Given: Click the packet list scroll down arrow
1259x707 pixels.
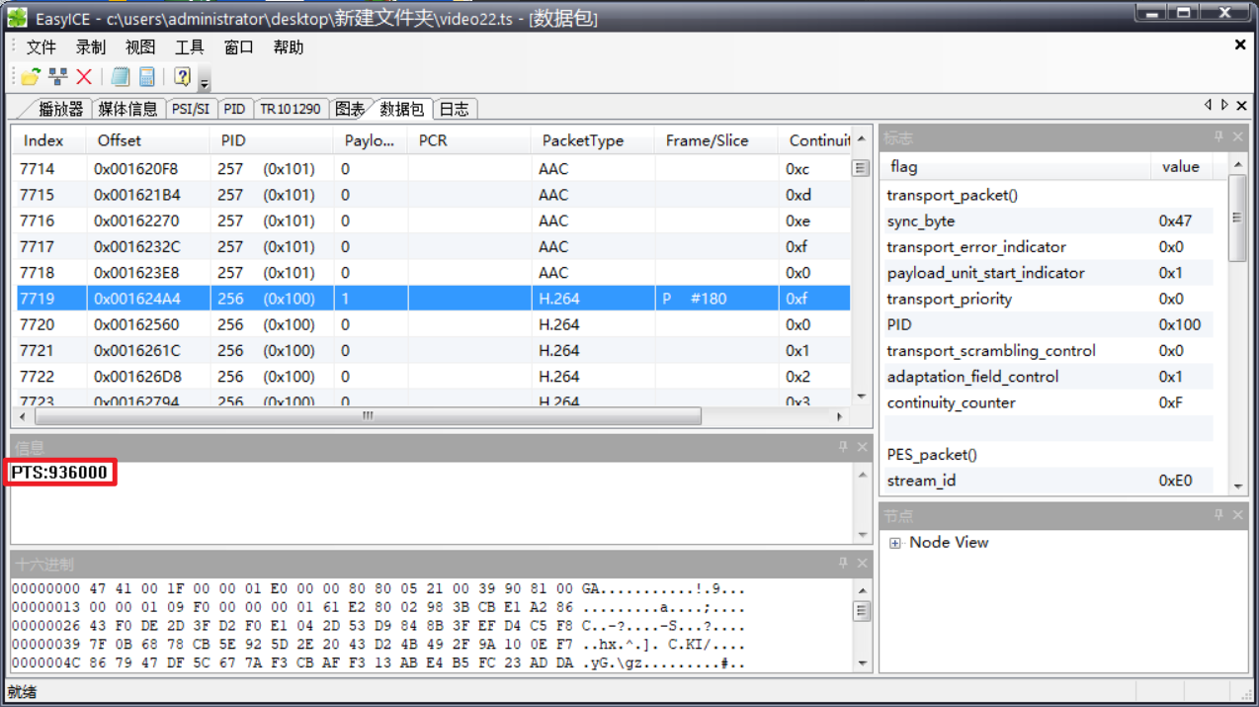Looking at the screenshot, I should 861,397.
